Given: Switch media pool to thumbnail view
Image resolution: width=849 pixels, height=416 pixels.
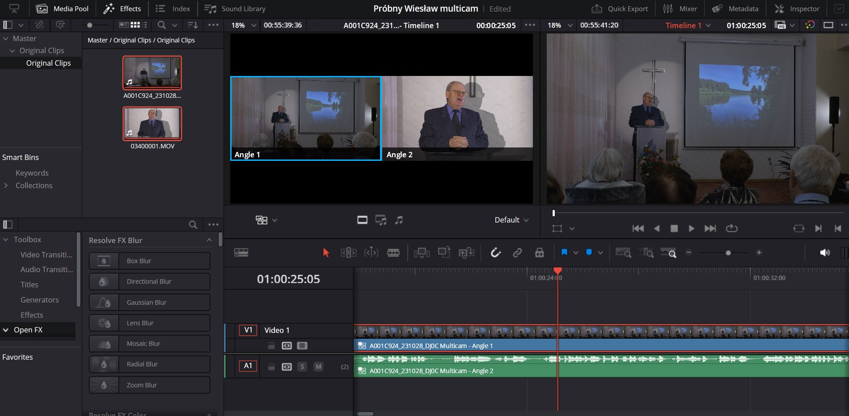Looking at the screenshot, I should click(135, 25).
